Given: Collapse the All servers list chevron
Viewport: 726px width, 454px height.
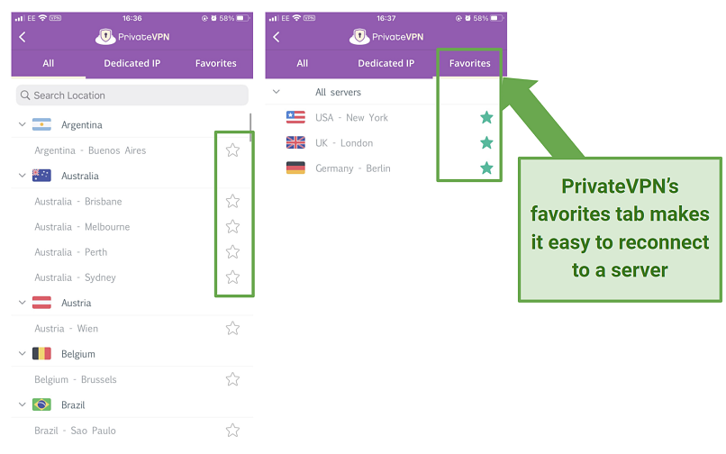Looking at the screenshot, I should coord(276,92).
